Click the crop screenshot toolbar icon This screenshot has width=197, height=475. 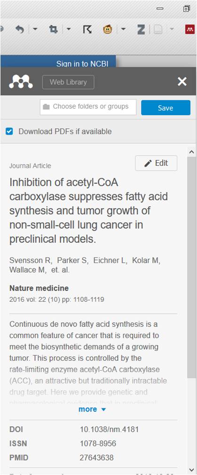pyautogui.click(x=54, y=29)
